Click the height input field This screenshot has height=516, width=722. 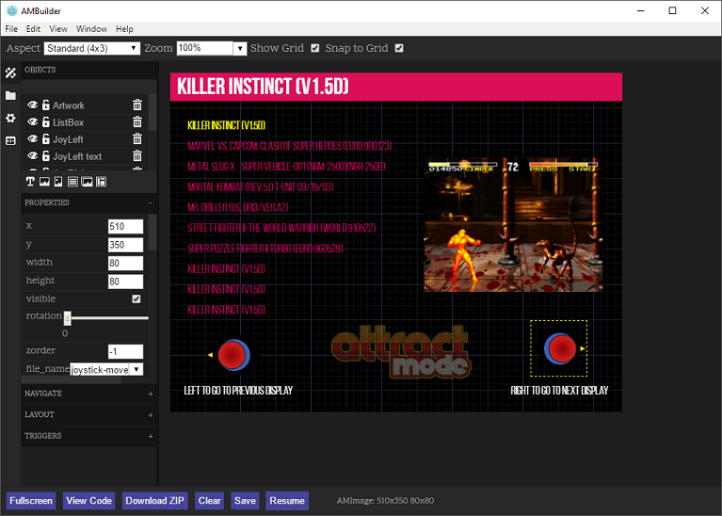tap(126, 282)
